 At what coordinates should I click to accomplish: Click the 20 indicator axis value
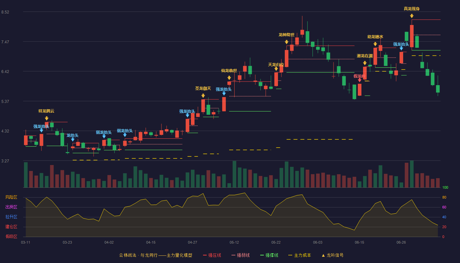444,227
